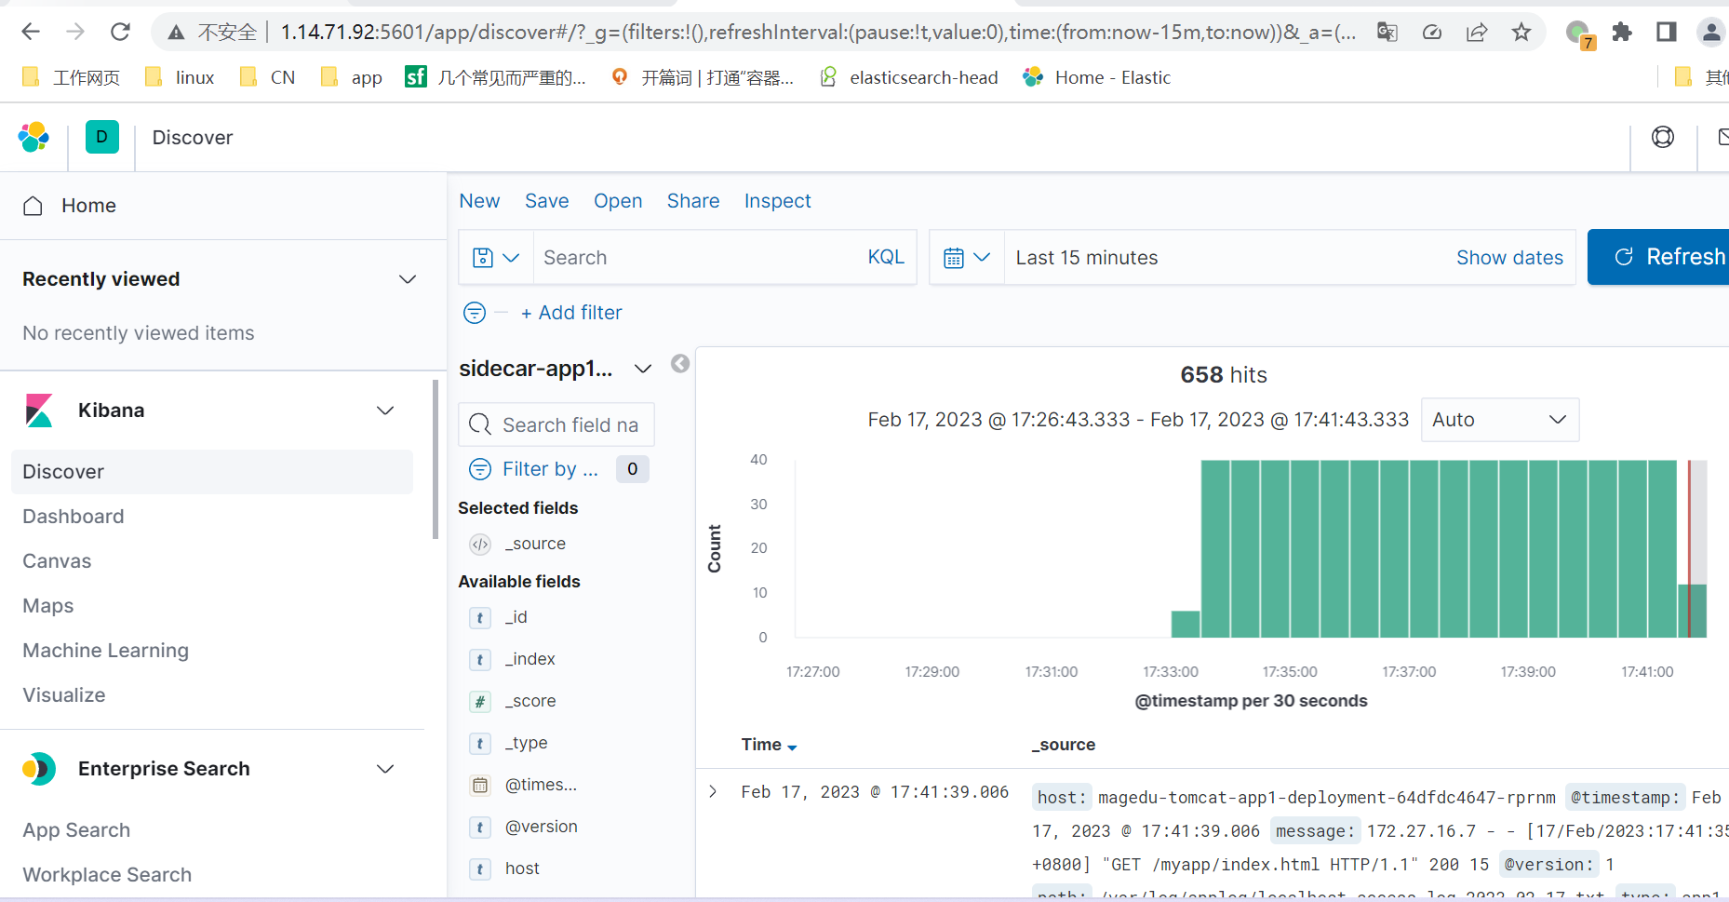Screen dimensions: 1729x902
Task: Open the performance gauge icon in address bar
Action: (x=1432, y=33)
